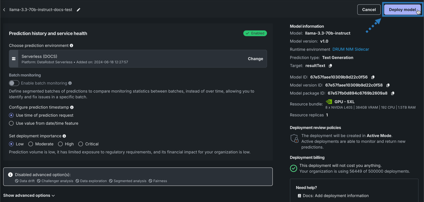Click the pencil icon to rename deployment

click(78, 10)
